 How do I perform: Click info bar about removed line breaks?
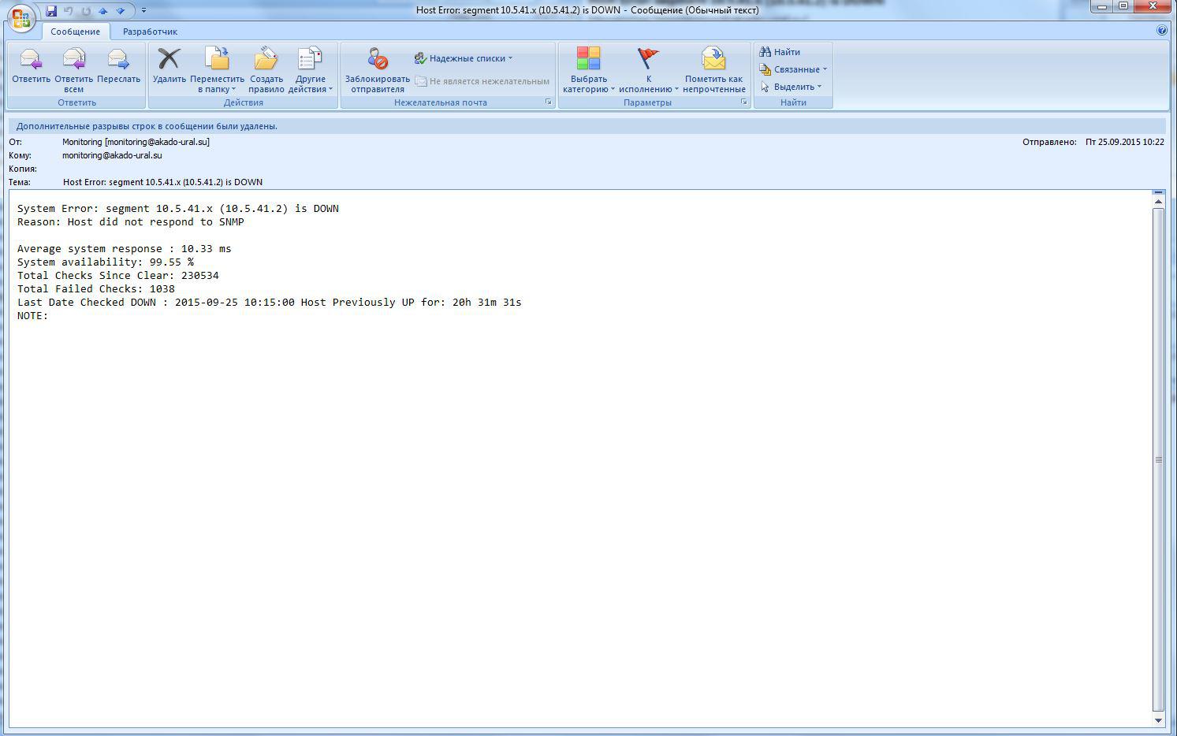[x=587, y=126]
